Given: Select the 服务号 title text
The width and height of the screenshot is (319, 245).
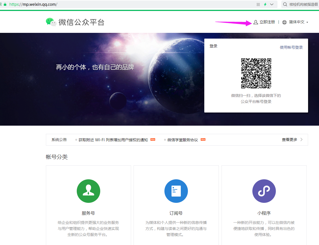Looking at the screenshot, I should [88, 213].
